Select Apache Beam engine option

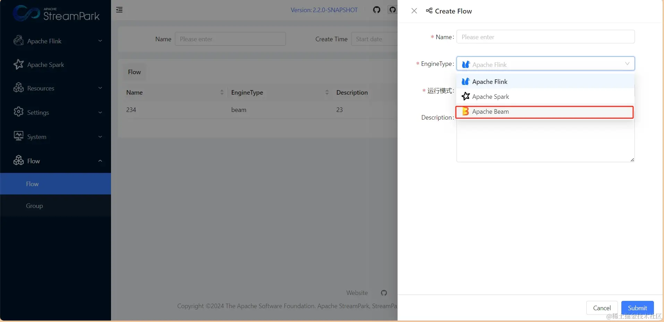(545, 112)
